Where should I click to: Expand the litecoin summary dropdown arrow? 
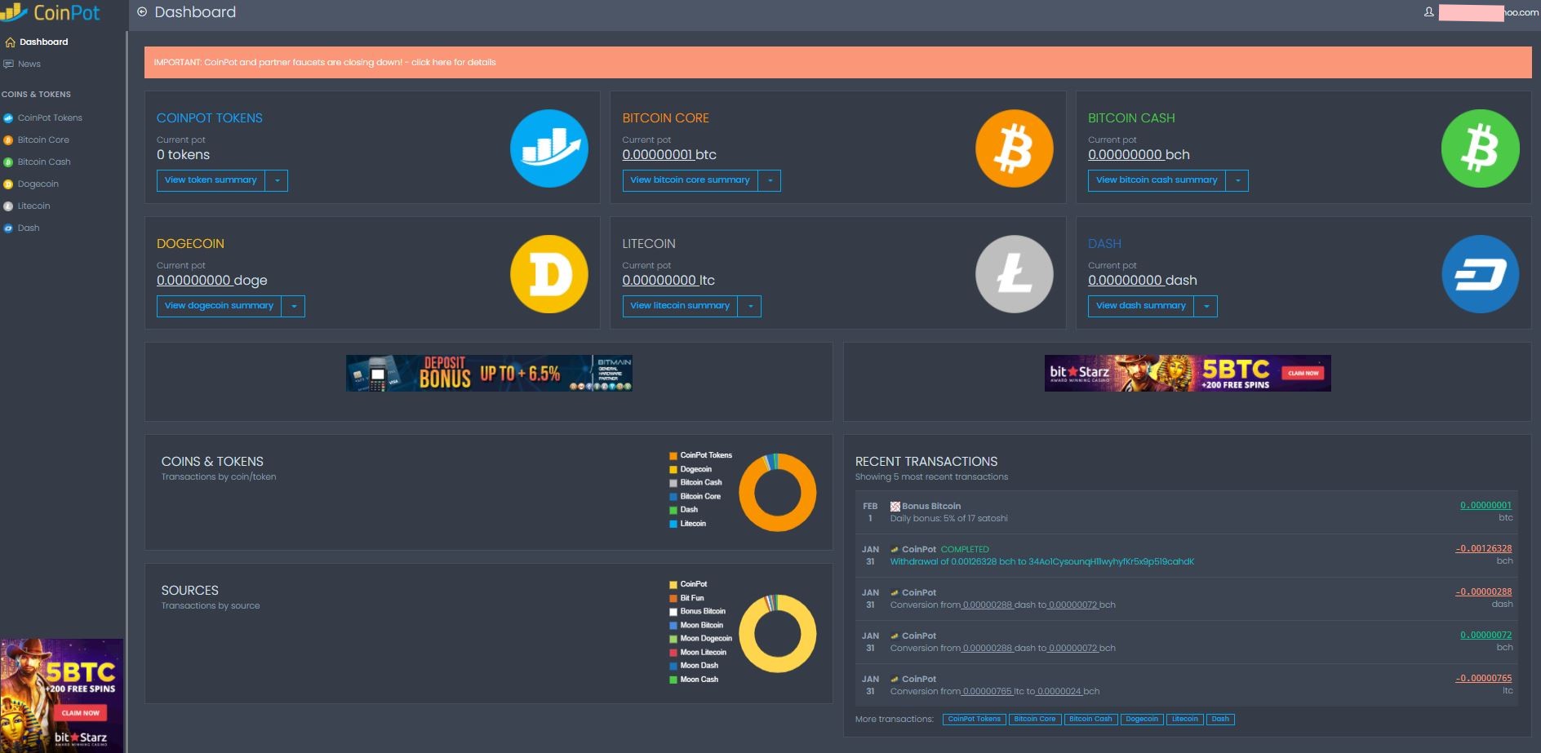coord(750,306)
